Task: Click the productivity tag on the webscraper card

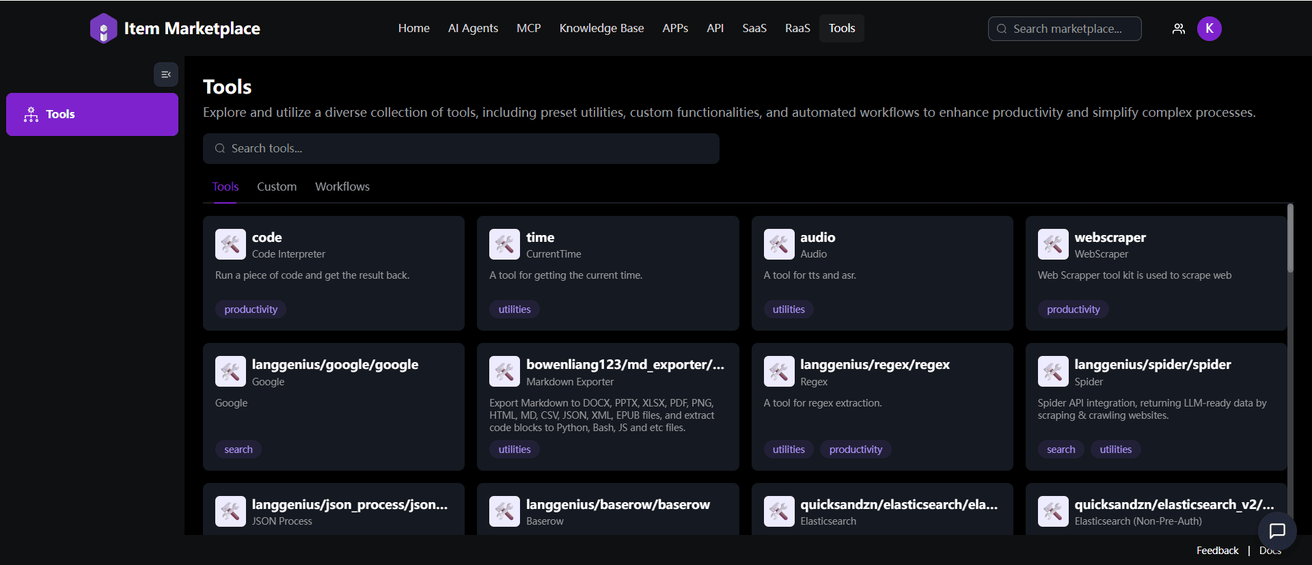Action: (1074, 309)
